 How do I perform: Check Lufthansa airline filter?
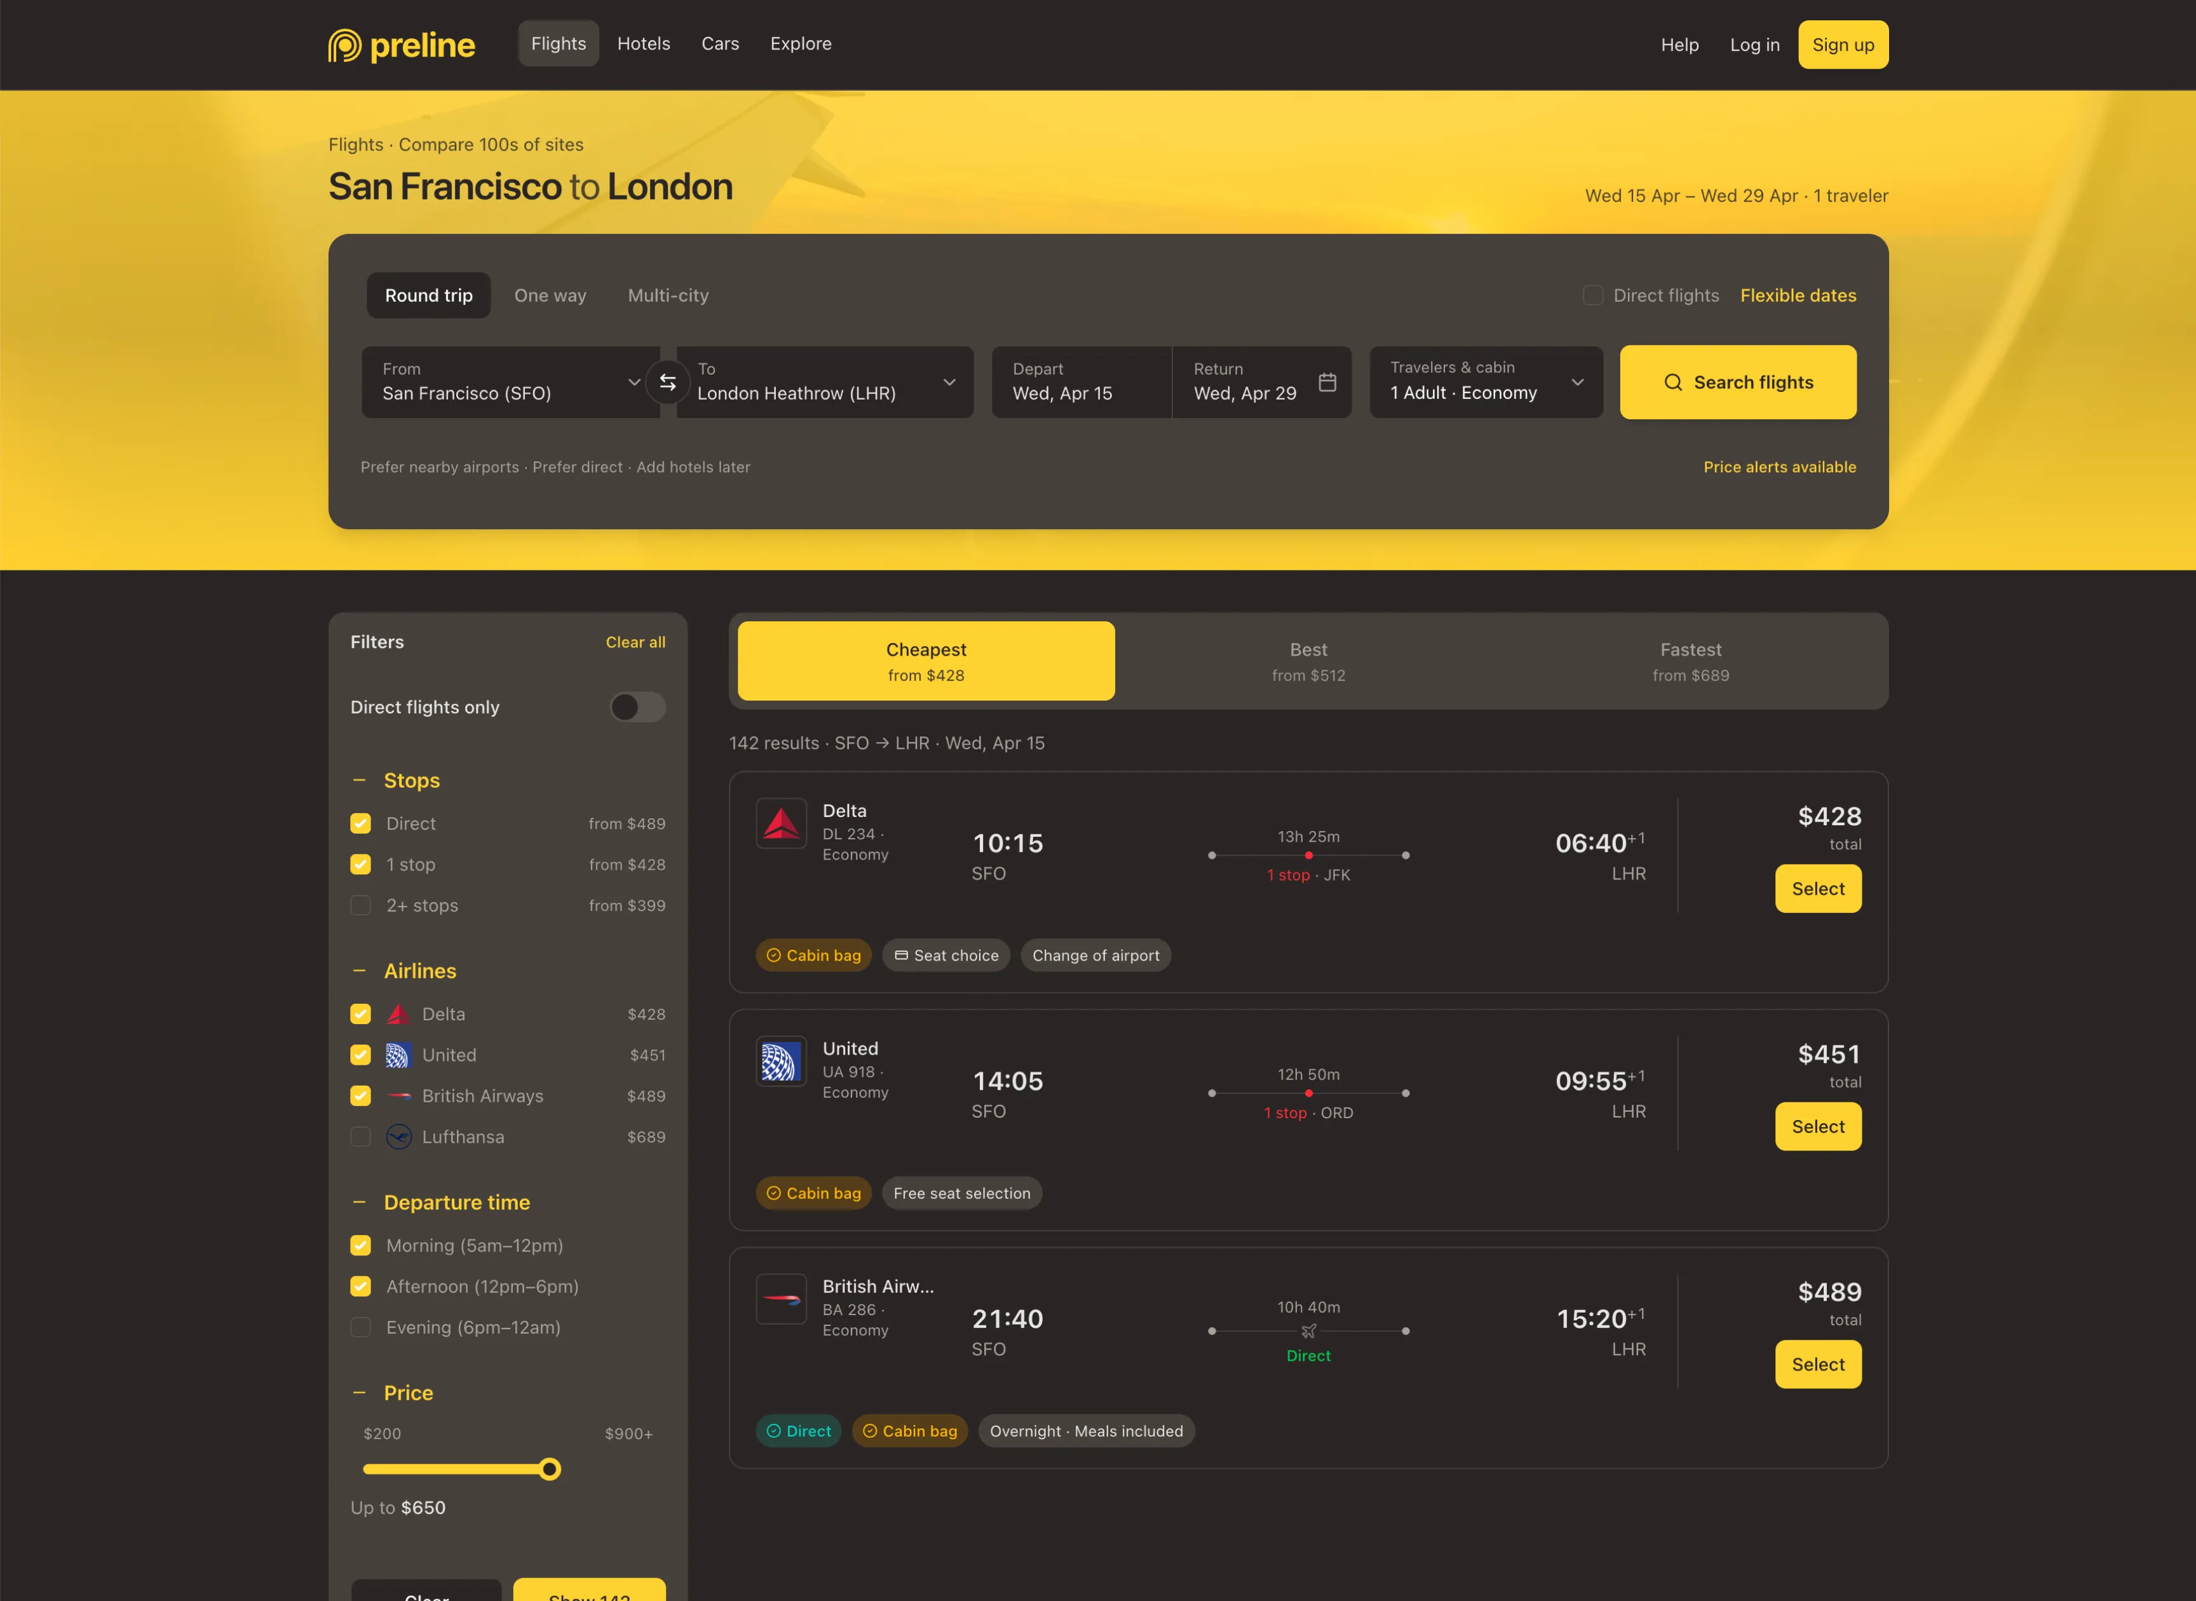point(360,1137)
